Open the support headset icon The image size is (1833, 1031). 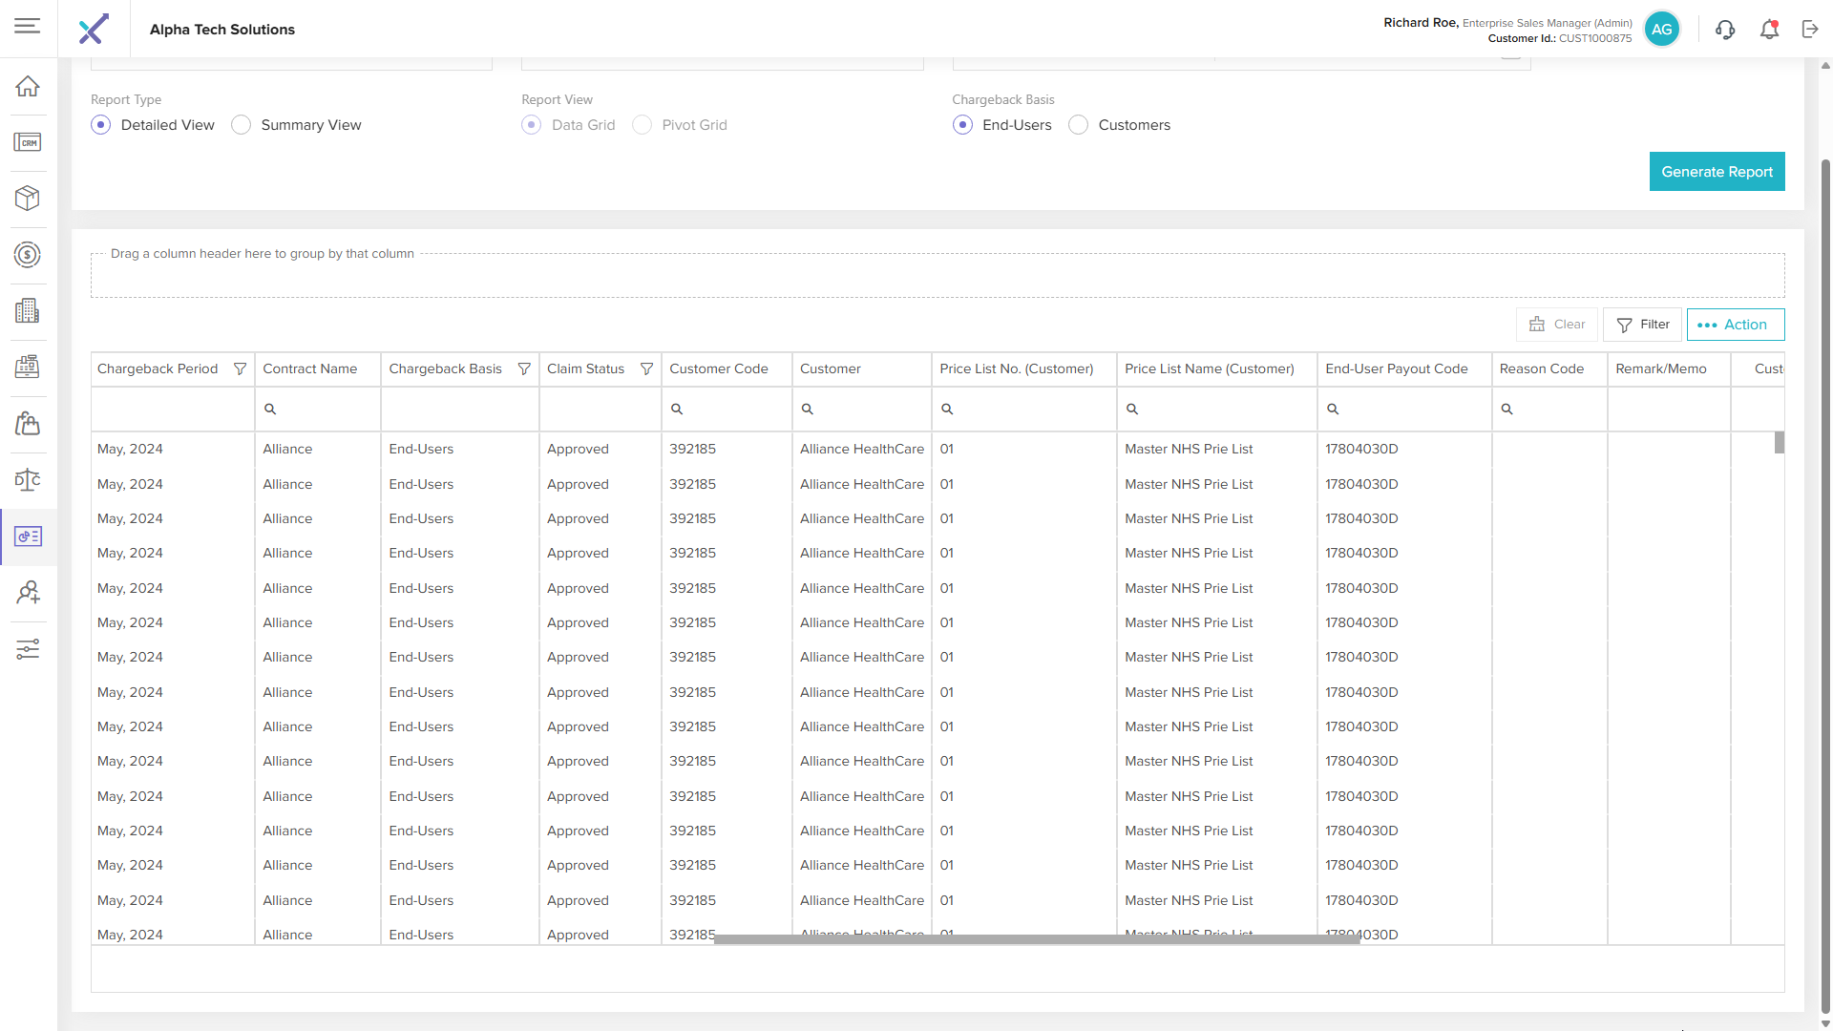pos(1724,30)
